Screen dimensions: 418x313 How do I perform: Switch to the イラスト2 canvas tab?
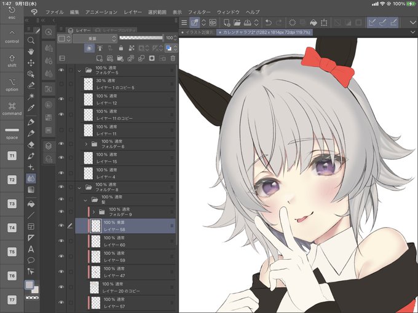coord(197,32)
